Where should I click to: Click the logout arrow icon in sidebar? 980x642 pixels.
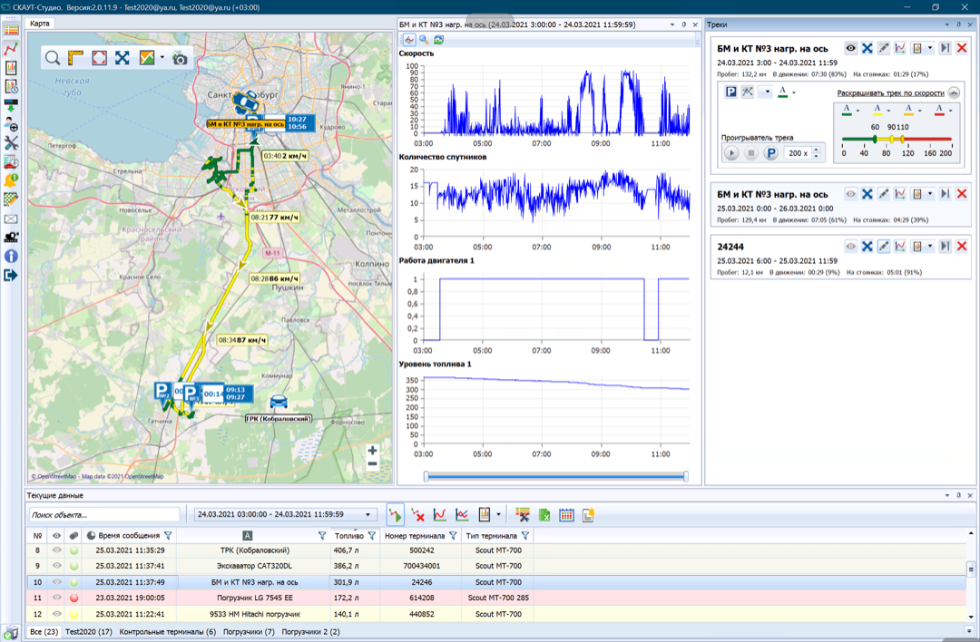click(x=11, y=275)
